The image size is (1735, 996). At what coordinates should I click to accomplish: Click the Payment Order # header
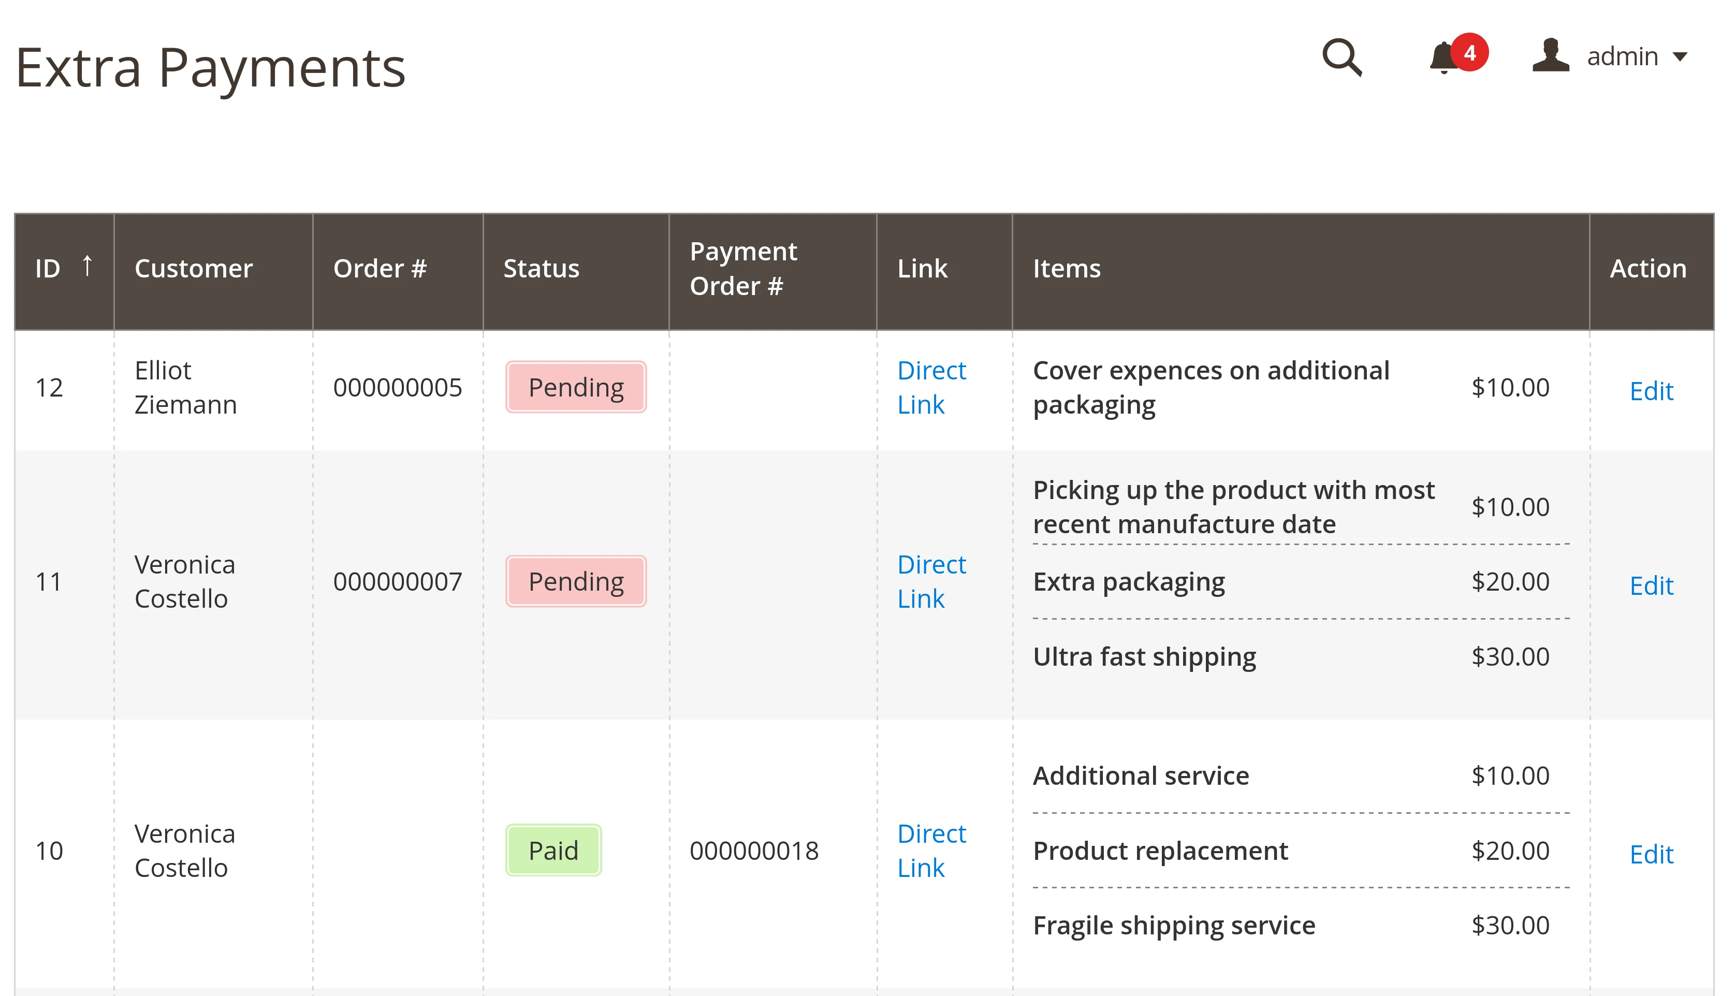click(x=743, y=269)
